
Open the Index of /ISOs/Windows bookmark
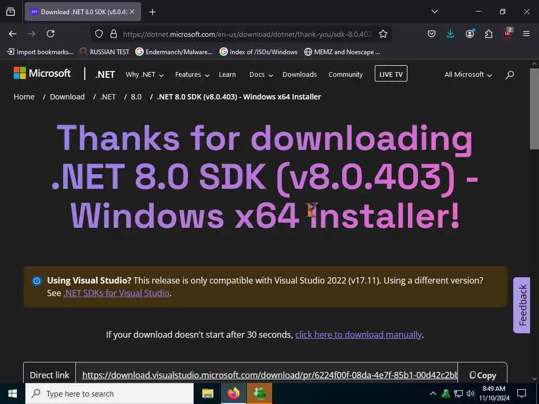click(258, 52)
